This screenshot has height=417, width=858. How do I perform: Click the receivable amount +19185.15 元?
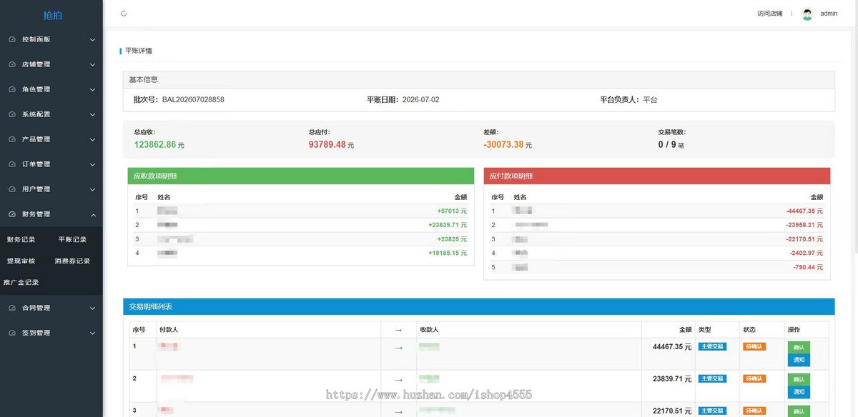pos(448,253)
